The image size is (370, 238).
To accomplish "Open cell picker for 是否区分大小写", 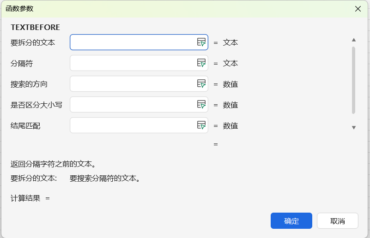I will click(x=201, y=105).
